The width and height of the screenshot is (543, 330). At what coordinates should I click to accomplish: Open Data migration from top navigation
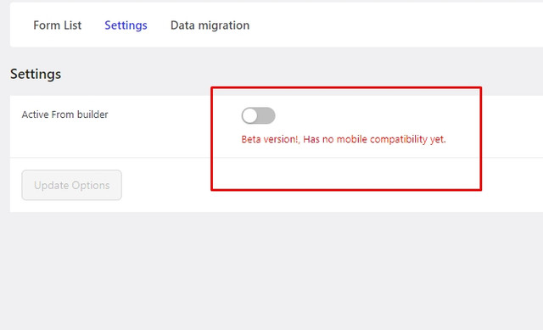(210, 25)
